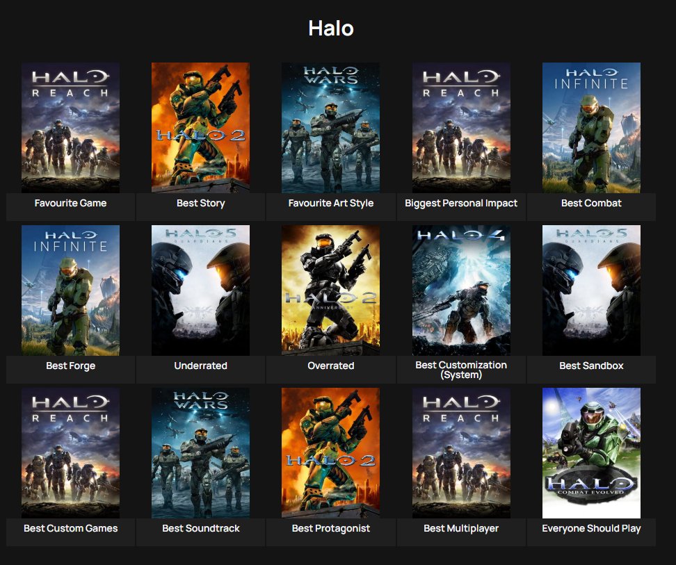The width and height of the screenshot is (676, 565).
Task: Click the "Best Combat" label
Action: (591, 203)
